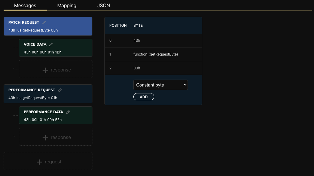Click the ADD button
This screenshot has width=314, height=176.
(144, 96)
